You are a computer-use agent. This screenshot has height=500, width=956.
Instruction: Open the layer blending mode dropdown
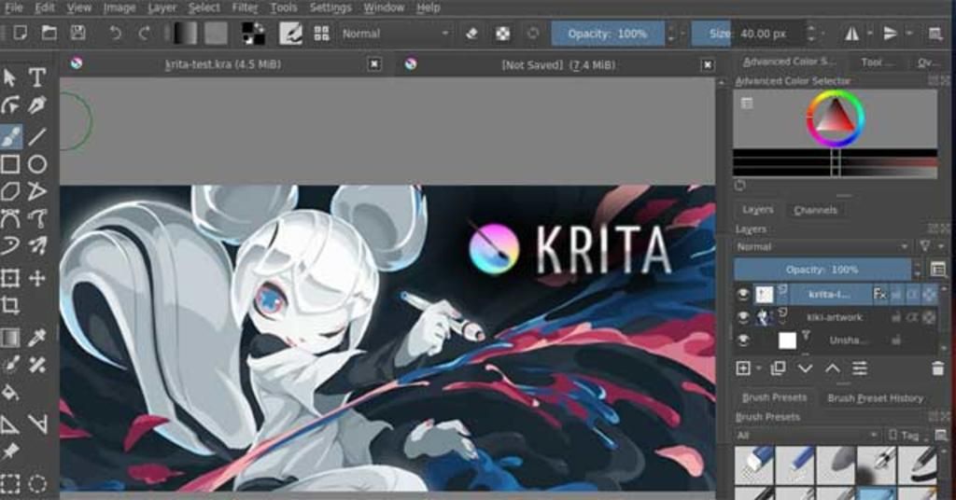pos(822,247)
